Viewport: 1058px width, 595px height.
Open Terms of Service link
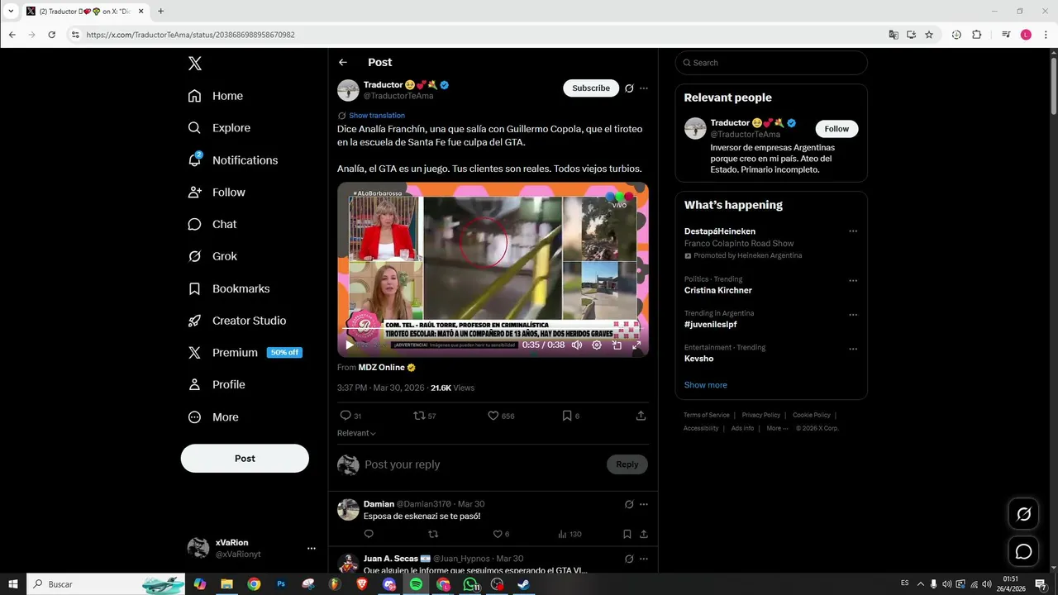707,415
